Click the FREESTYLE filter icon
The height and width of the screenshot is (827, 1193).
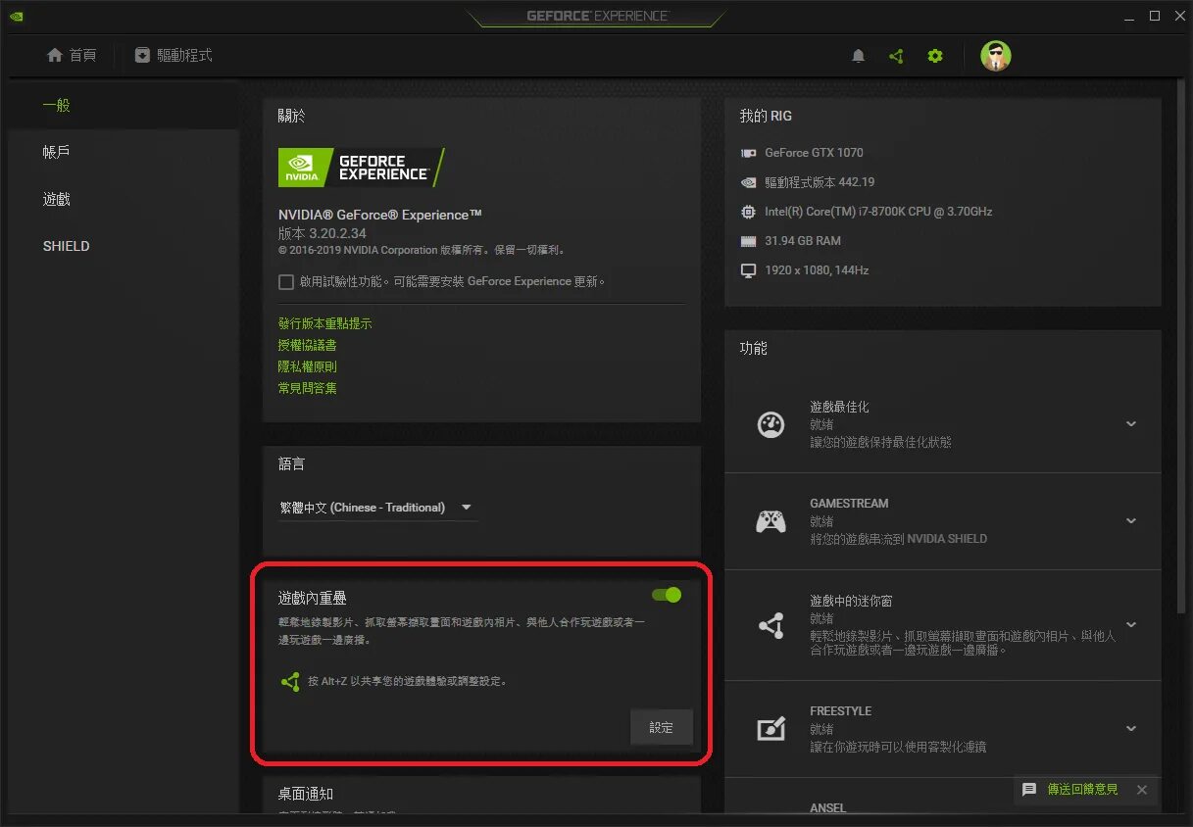(x=771, y=729)
